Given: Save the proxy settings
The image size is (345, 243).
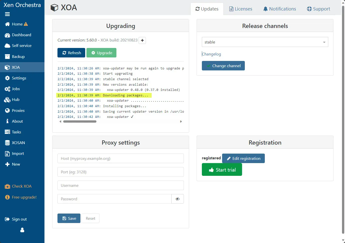Looking at the screenshot, I should [x=69, y=219].
